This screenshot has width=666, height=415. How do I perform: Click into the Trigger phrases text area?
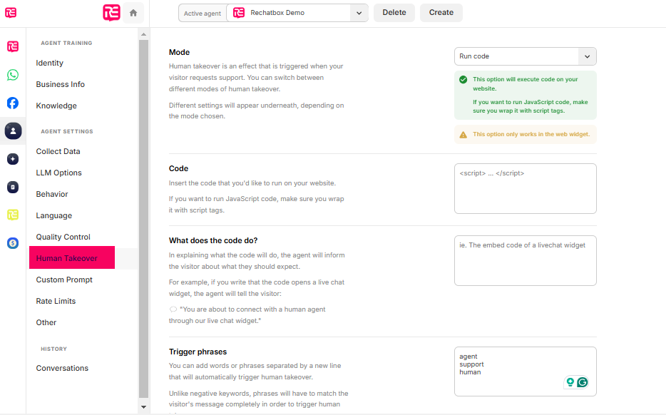(x=525, y=372)
